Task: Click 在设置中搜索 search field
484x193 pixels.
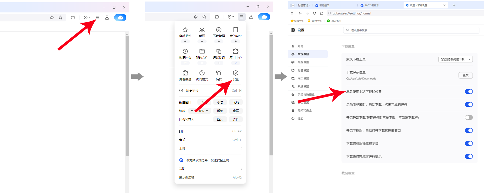Action: point(411,30)
